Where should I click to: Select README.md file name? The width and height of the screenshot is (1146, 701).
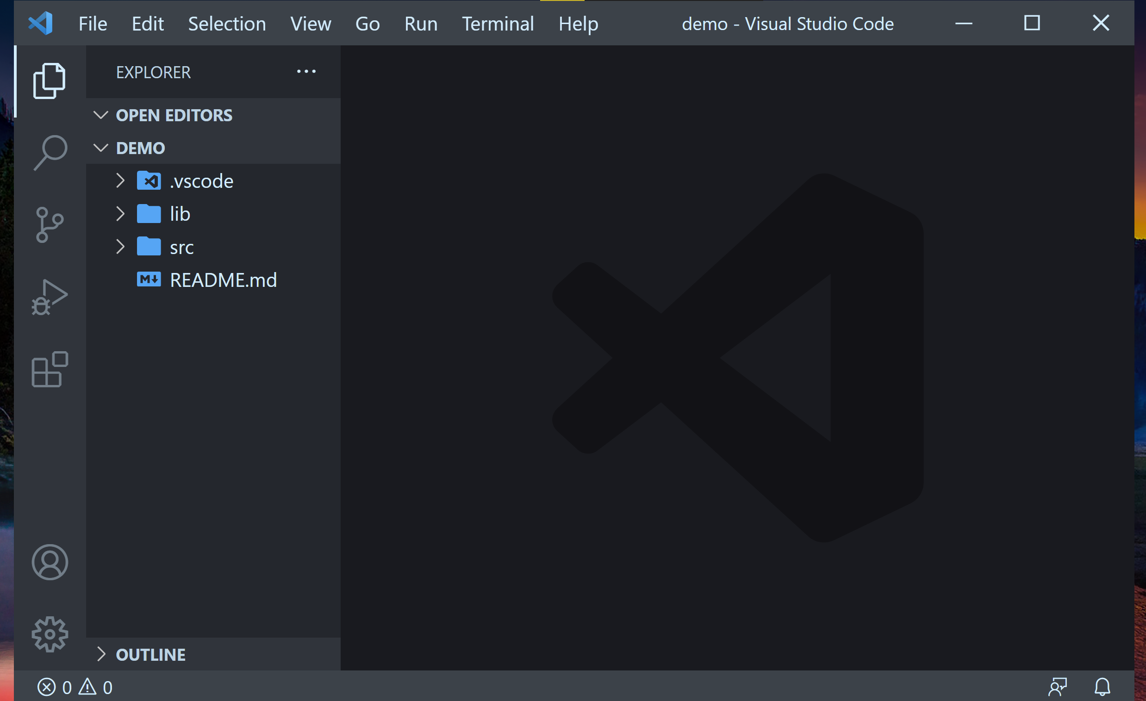(223, 280)
